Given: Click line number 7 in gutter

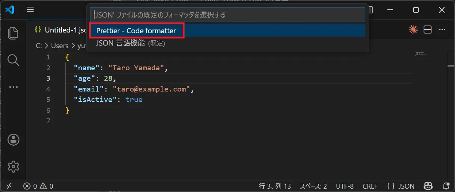Looking at the screenshot, I should pos(48,121).
